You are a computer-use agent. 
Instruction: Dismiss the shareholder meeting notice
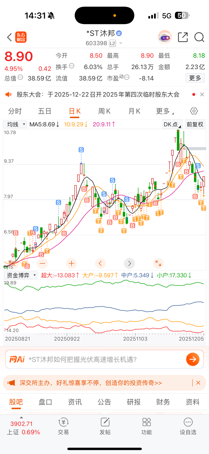click(202, 94)
